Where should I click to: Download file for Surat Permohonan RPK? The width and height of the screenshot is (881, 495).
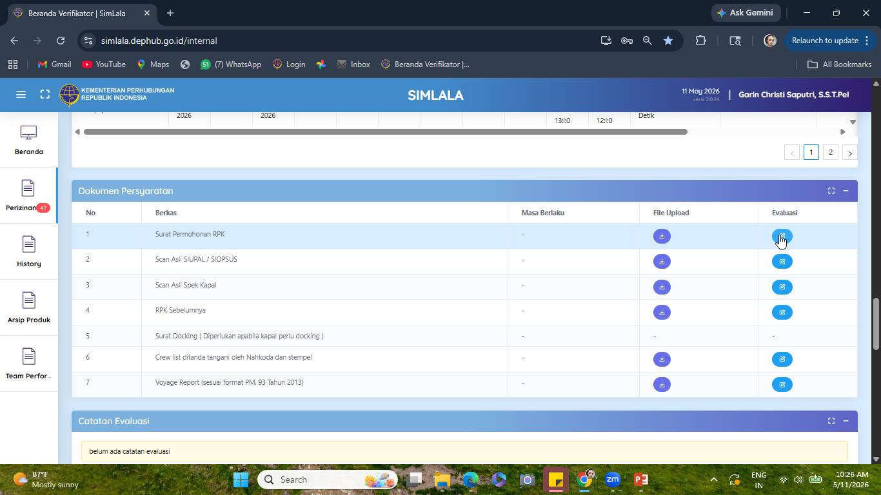point(662,236)
